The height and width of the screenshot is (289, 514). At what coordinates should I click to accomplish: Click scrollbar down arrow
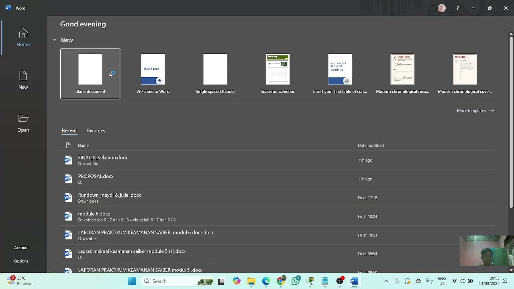[511, 270]
